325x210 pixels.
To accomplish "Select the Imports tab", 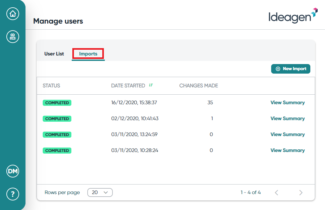I will pyautogui.click(x=88, y=54).
